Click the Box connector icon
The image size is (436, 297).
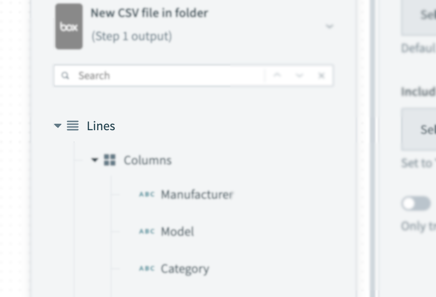tap(69, 26)
